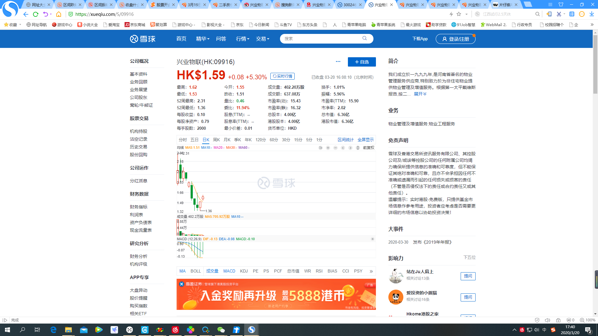
Task: Click 提问 for 站在Ju人肩上
Action: (468, 276)
